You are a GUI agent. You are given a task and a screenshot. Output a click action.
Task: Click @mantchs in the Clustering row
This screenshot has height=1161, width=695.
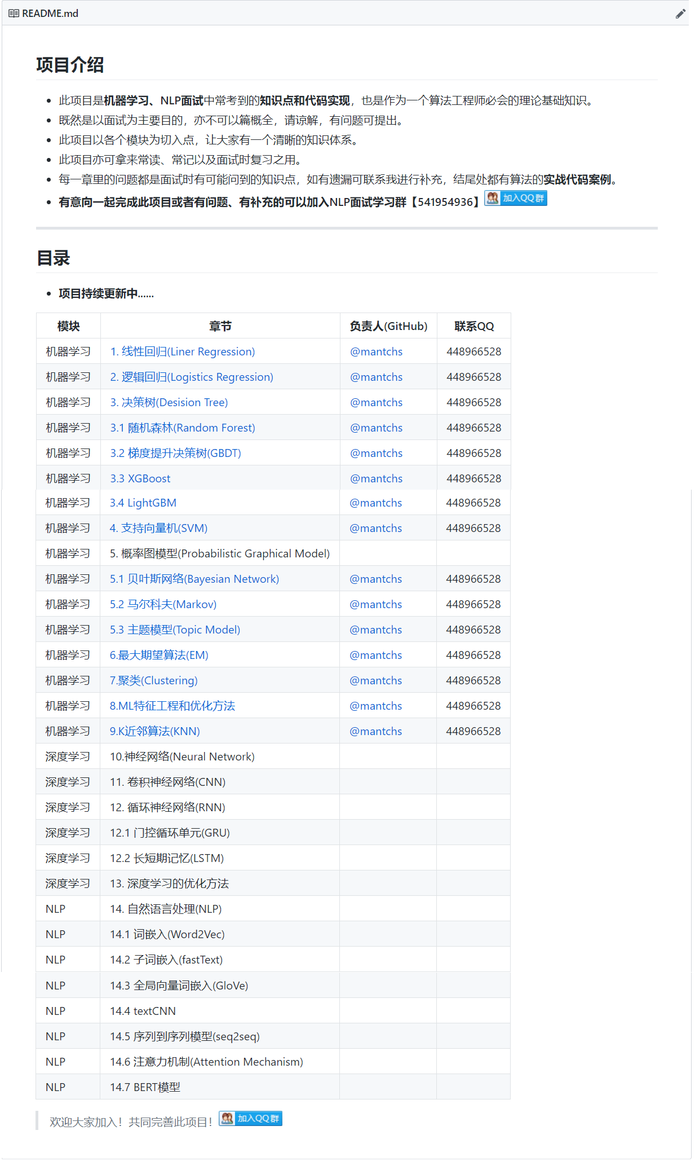376,680
